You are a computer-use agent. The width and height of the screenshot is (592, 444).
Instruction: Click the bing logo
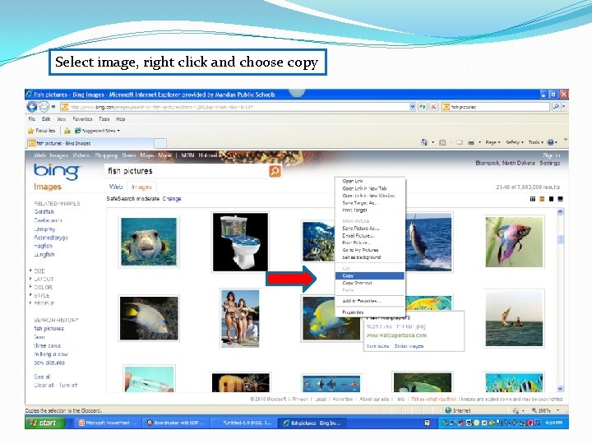57,171
